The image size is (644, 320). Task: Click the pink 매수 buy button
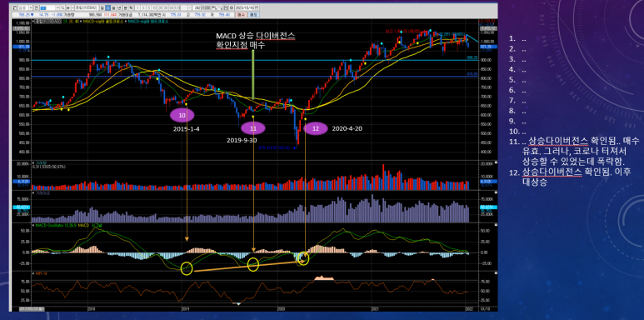[241, 15]
